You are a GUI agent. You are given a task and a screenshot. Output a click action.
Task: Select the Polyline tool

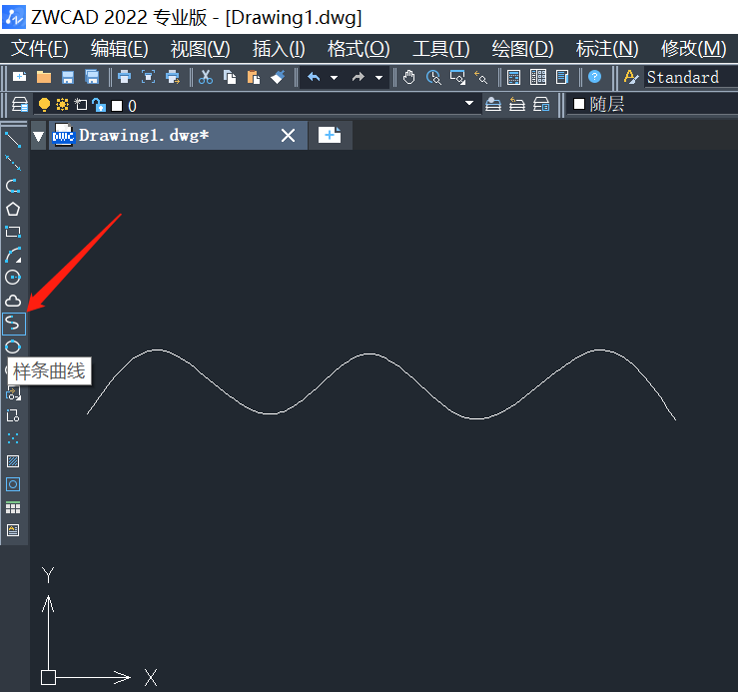click(13, 186)
